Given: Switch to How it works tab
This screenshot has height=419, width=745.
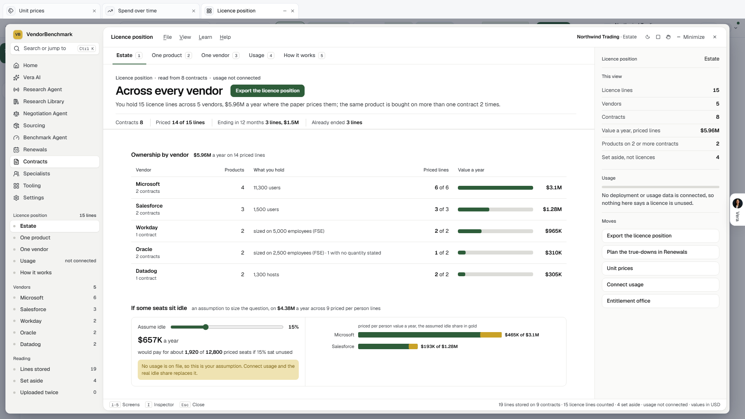Looking at the screenshot, I should coord(304,55).
